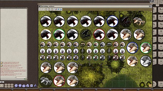The image size is (163, 91).
Task: Click "CoreRPG ruleset v3.3.3 for Fantasy Grounds" text
Action: pyautogui.click(x=12, y=65)
